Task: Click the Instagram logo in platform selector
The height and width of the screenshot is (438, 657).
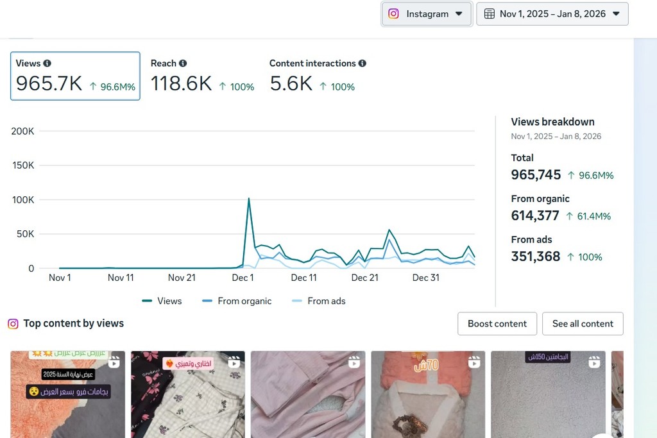Action: (x=394, y=13)
